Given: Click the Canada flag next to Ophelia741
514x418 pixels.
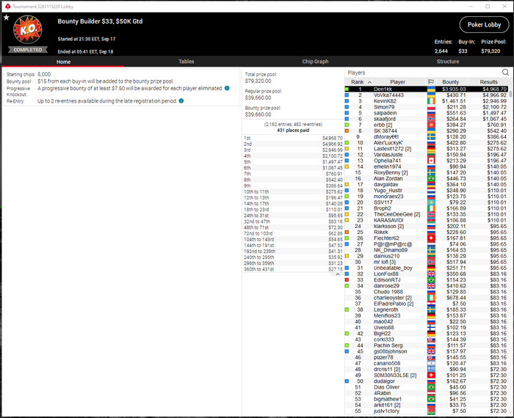Looking at the screenshot, I should click(x=431, y=161).
